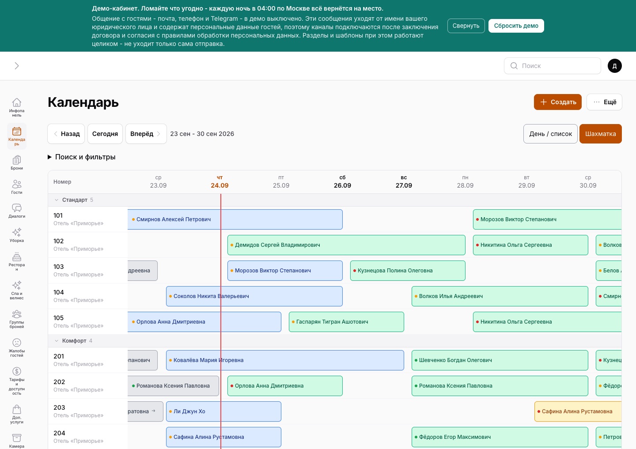Click the Создать button
636x449 pixels.
558,102
